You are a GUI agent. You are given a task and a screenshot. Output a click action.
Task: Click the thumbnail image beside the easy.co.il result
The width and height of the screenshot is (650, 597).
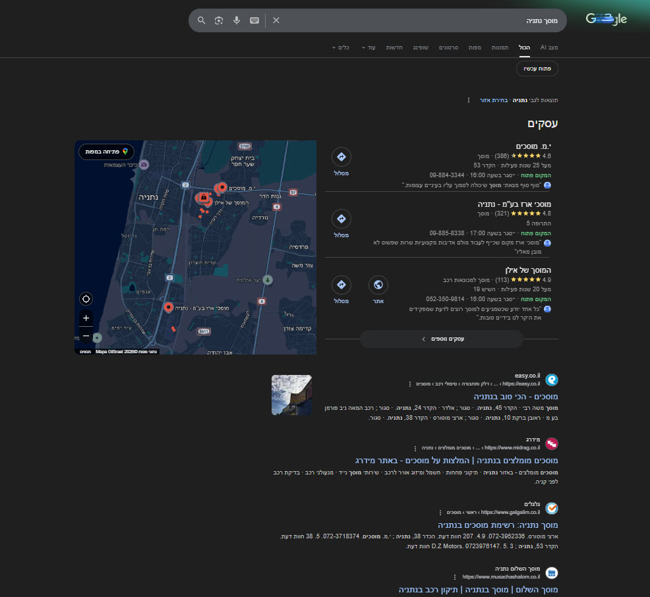pos(291,395)
